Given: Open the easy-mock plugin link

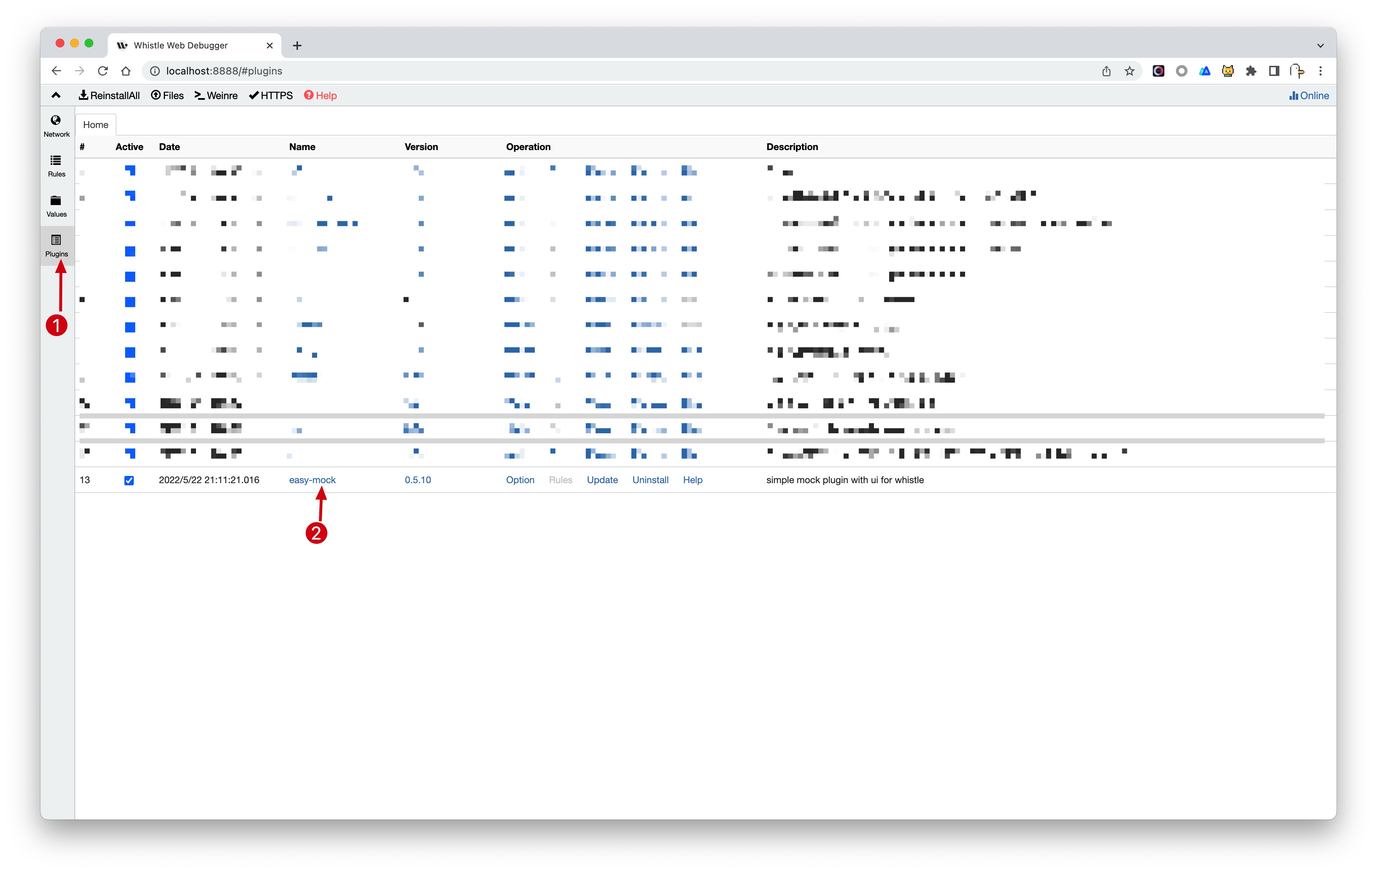Looking at the screenshot, I should coord(312,480).
